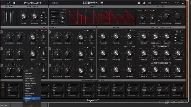
Task: Open slot 12 destination Off dropdown
Action: click(x=178, y=93)
